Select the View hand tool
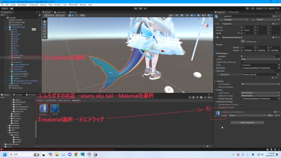Viewport: 281px width, 158px height. coord(45,21)
